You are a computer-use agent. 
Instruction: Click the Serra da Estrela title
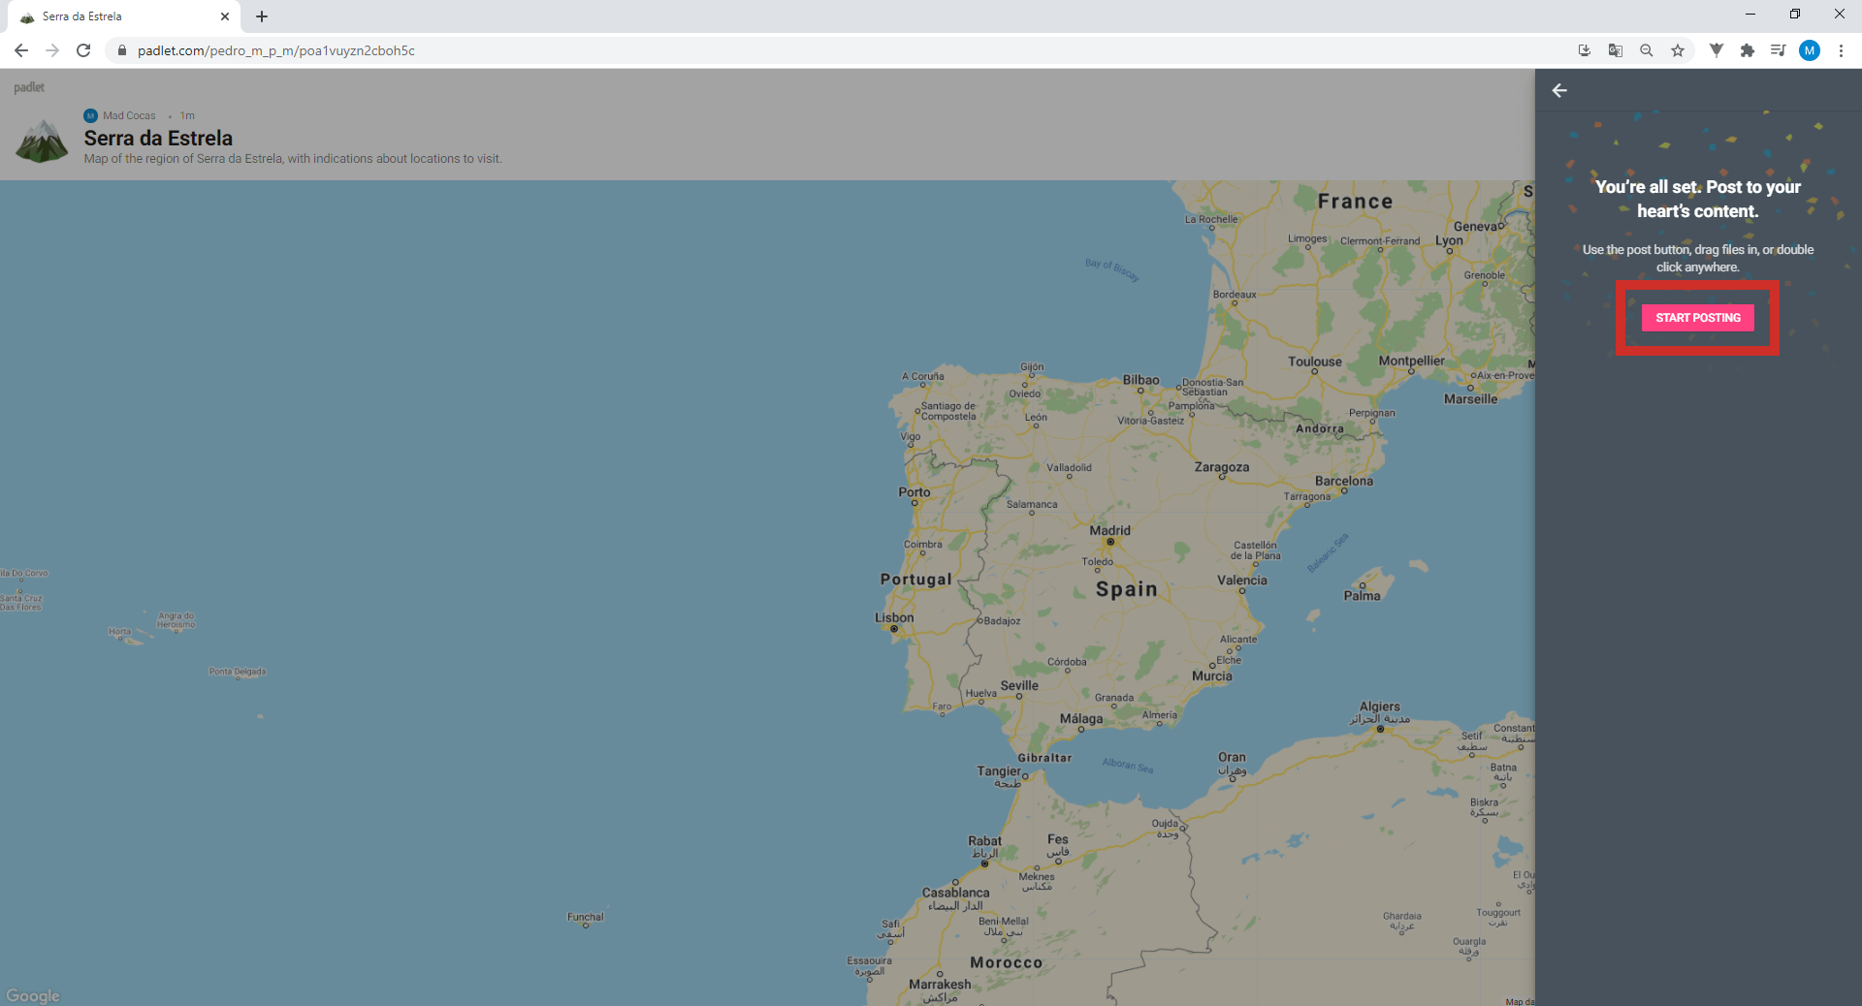pos(158,138)
